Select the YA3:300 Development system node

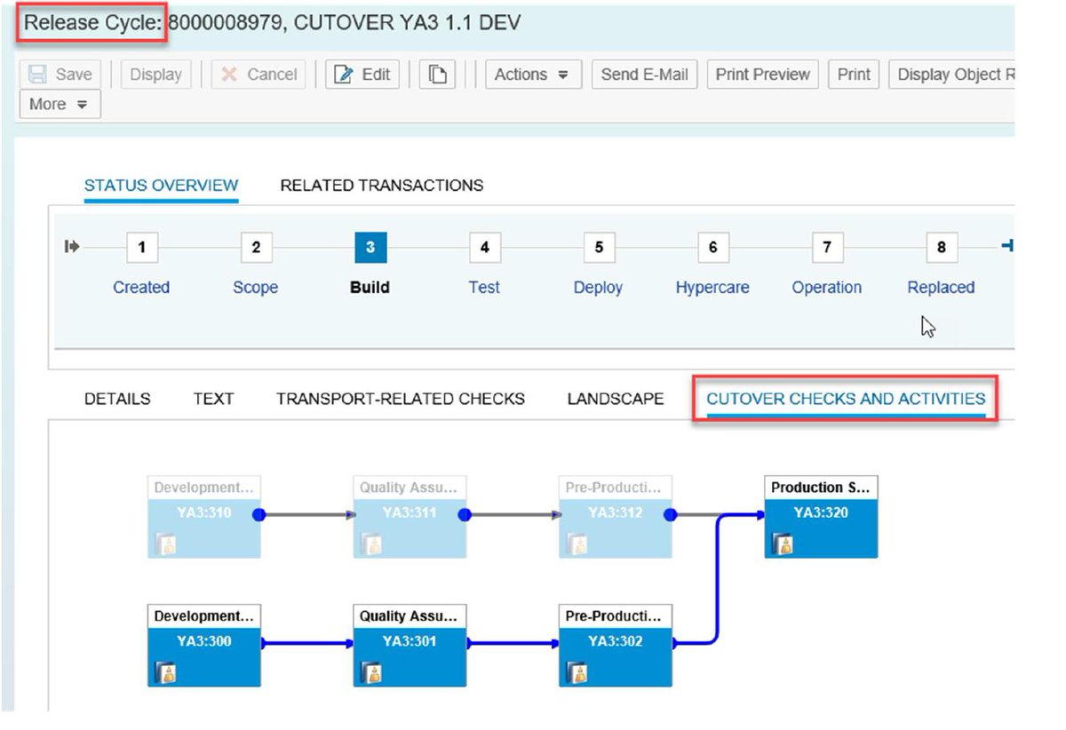[204, 646]
